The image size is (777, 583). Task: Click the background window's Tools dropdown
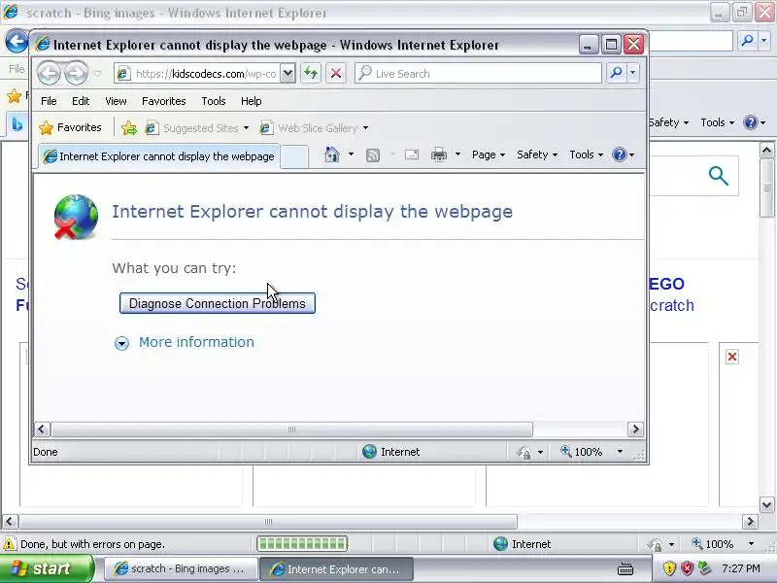[x=717, y=122]
